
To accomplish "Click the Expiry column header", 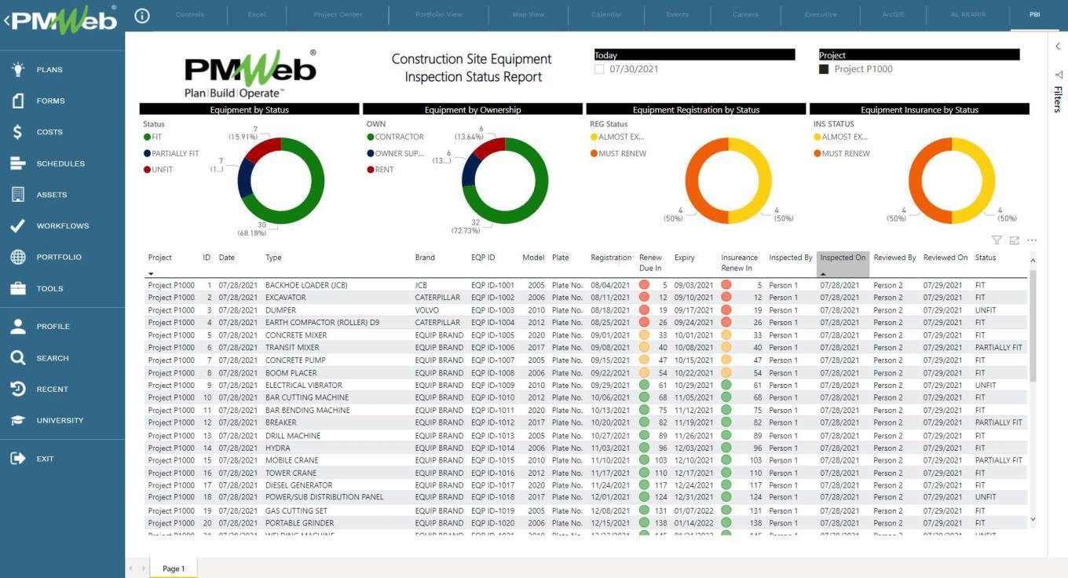I will [684, 258].
